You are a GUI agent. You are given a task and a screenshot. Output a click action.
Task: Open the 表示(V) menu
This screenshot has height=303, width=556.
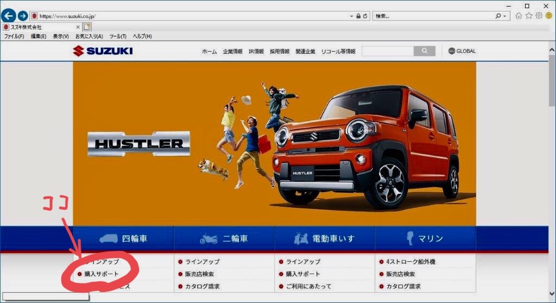[x=61, y=36]
